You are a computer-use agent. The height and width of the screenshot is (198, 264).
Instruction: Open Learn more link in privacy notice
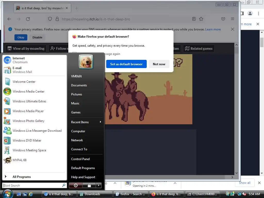[x=213, y=29]
